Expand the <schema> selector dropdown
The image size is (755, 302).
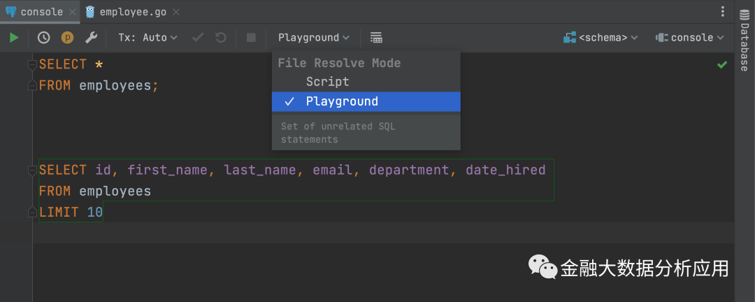601,38
